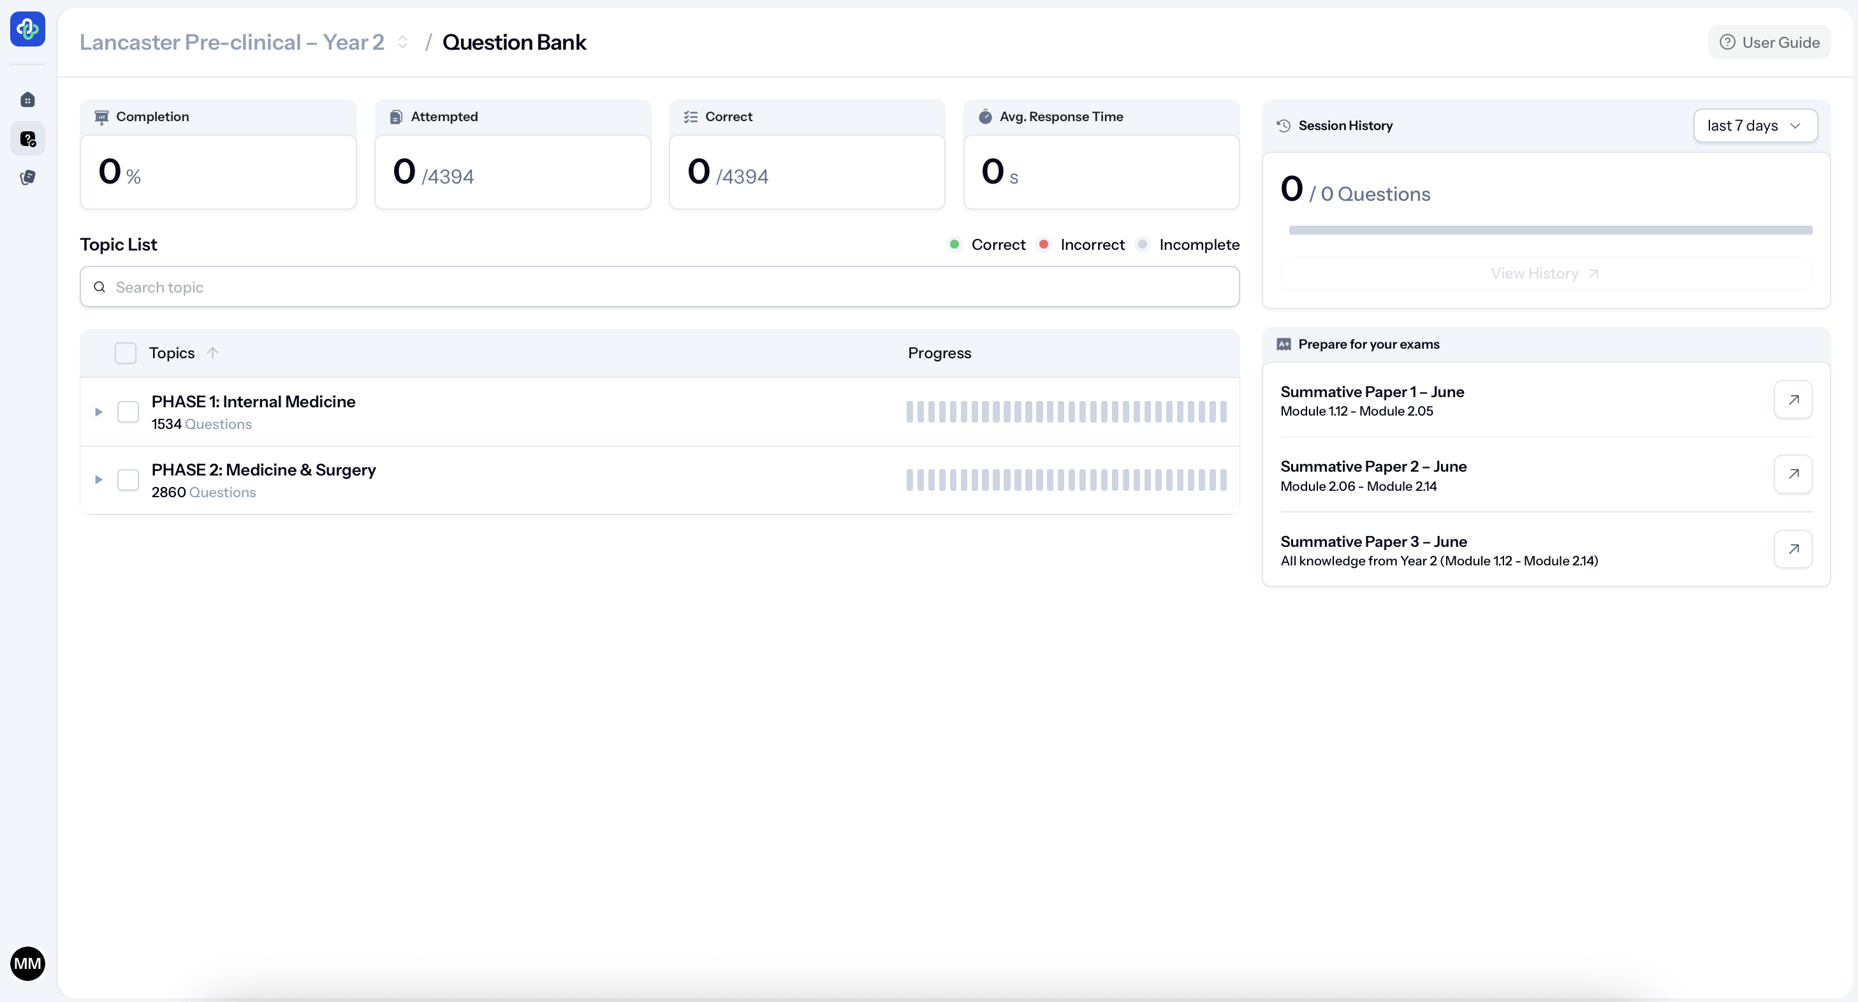Viewport: 1858px width, 1002px height.
Task: Open the MM user avatar menu
Action: pos(27,963)
